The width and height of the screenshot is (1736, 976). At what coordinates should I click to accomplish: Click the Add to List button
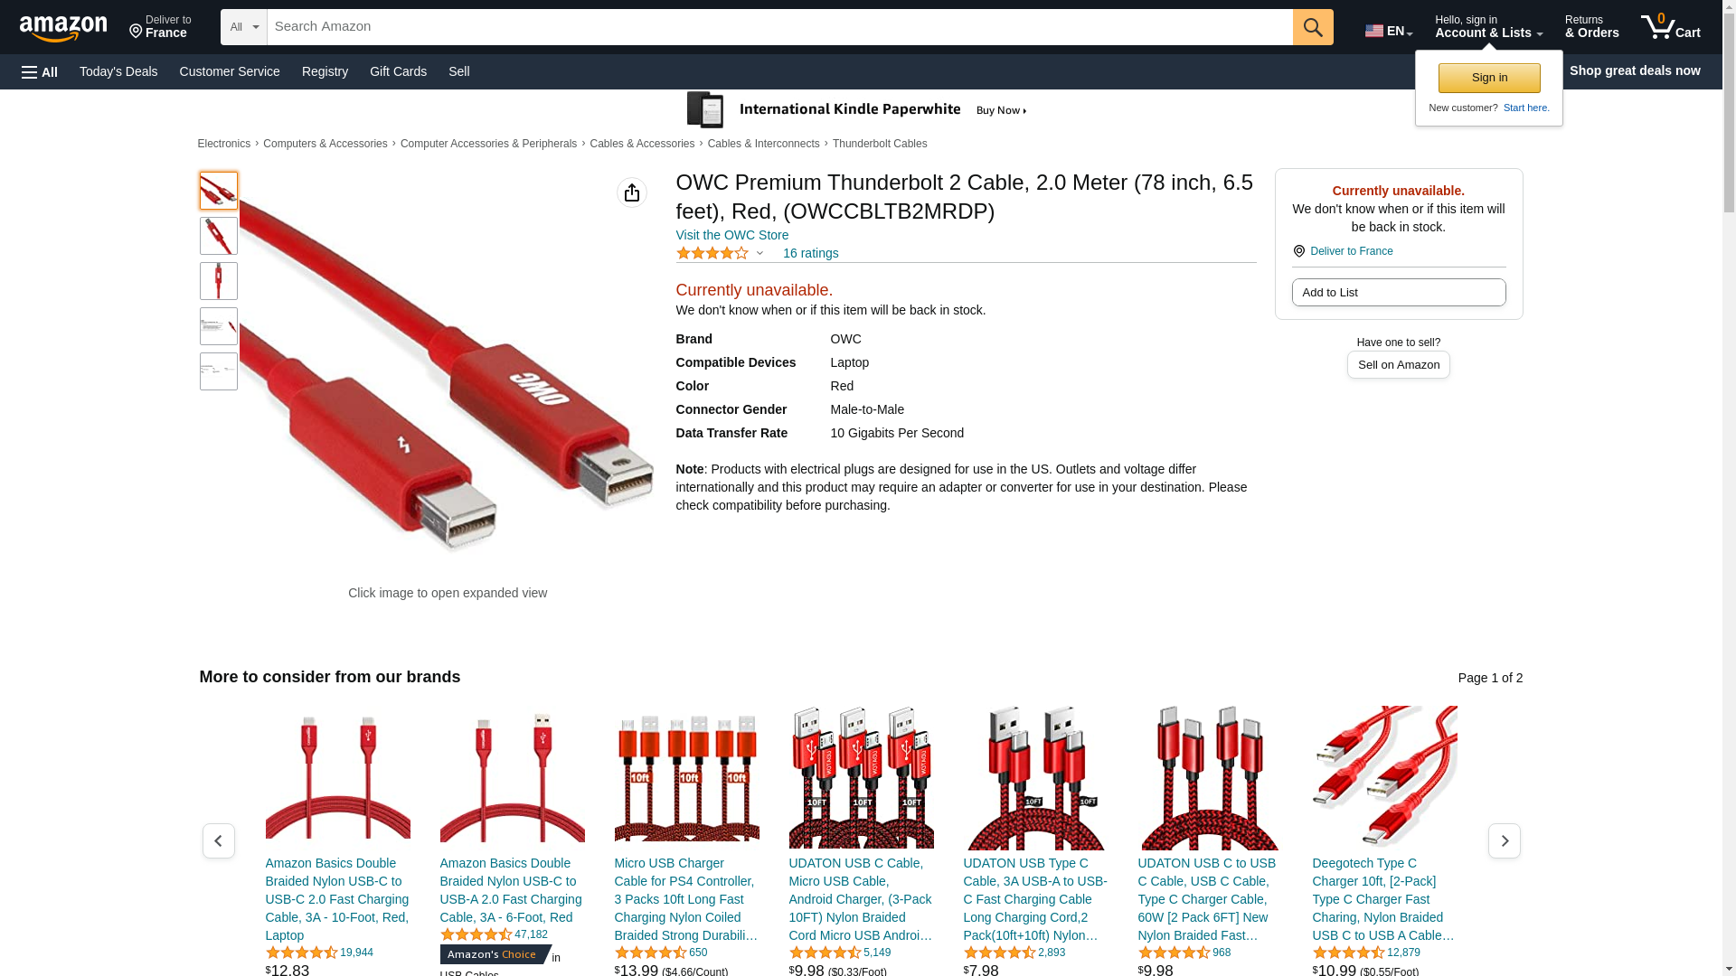coord(1399,292)
